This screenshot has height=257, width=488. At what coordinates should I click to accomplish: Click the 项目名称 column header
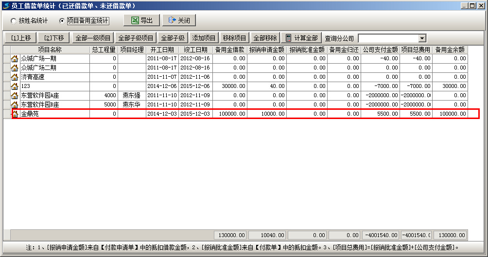click(x=50, y=50)
